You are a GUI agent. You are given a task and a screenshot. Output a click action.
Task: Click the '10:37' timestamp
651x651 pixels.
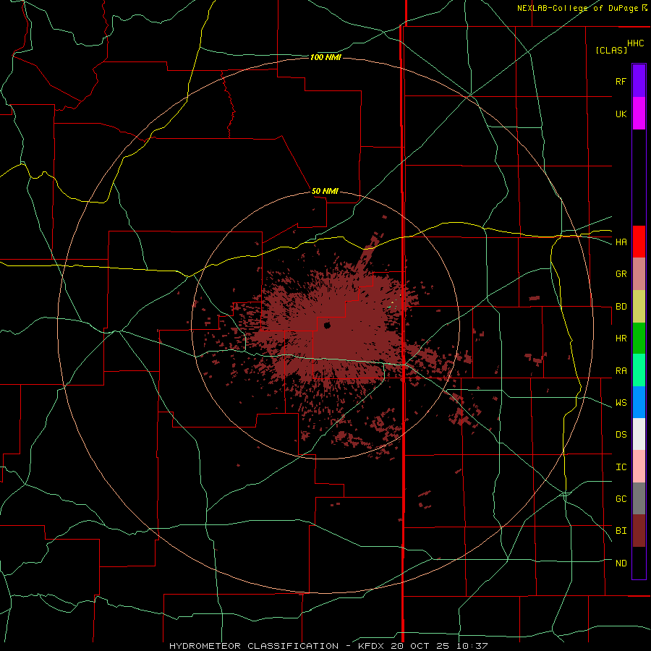point(471,646)
